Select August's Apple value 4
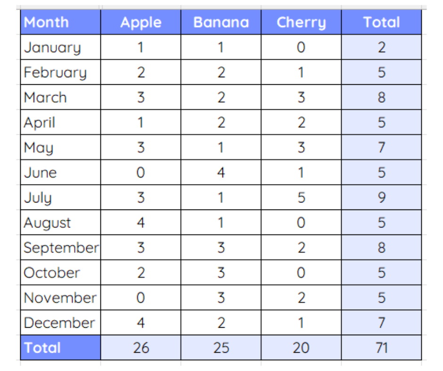Image resolution: width=443 pixels, height=371 pixels. (141, 223)
